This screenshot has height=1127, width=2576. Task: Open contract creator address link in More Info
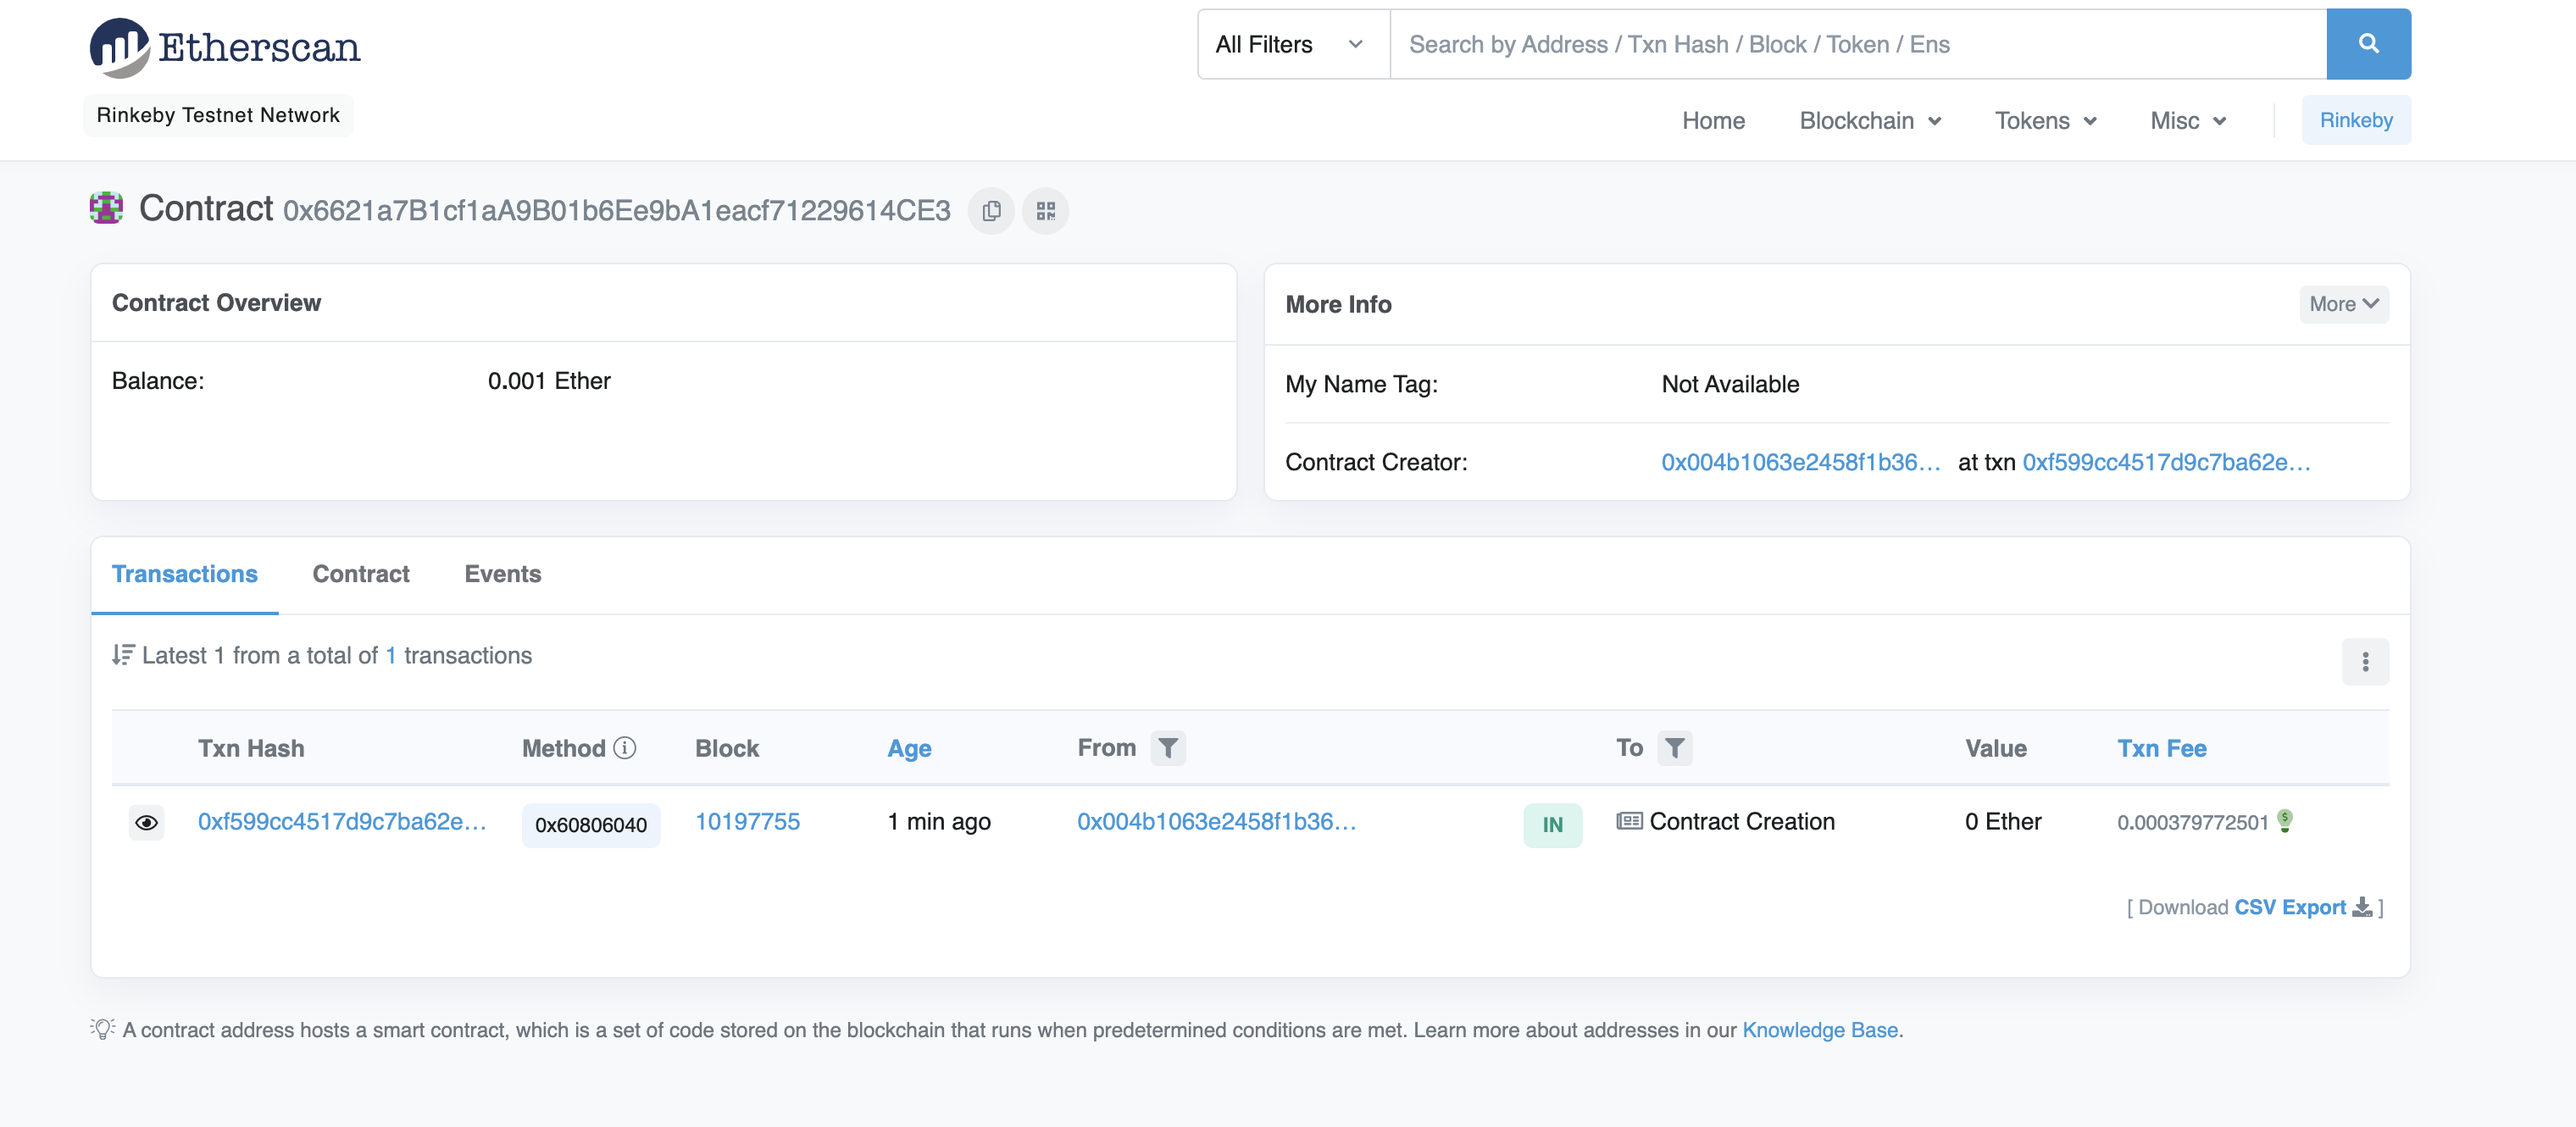coord(1800,462)
